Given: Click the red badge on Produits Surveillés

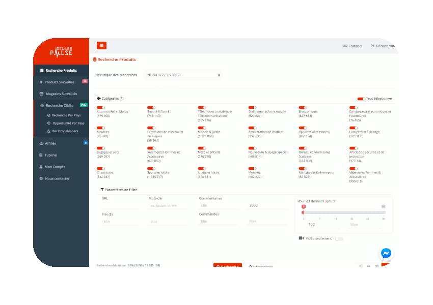Looking at the screenshot, I should [85, 81].
